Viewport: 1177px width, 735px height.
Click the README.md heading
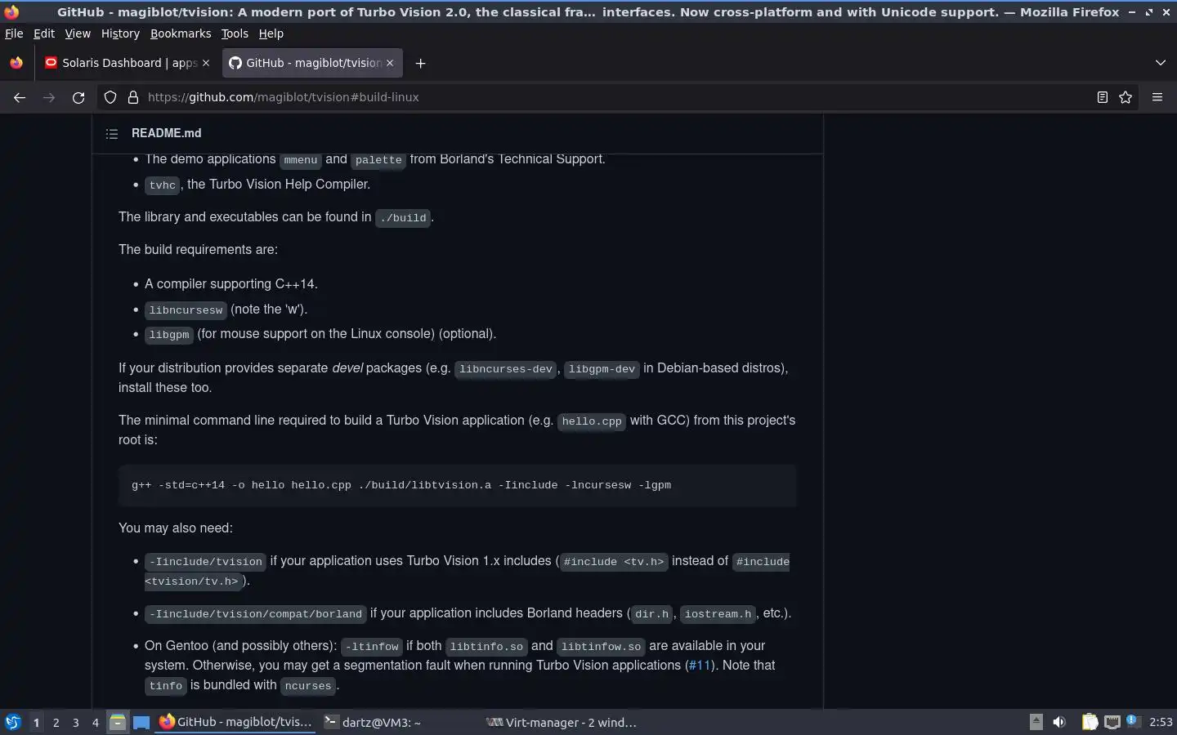coord(166,133)
